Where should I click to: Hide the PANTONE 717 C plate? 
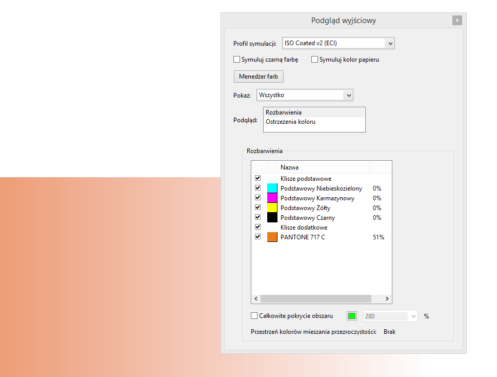(x=258, y=237)
